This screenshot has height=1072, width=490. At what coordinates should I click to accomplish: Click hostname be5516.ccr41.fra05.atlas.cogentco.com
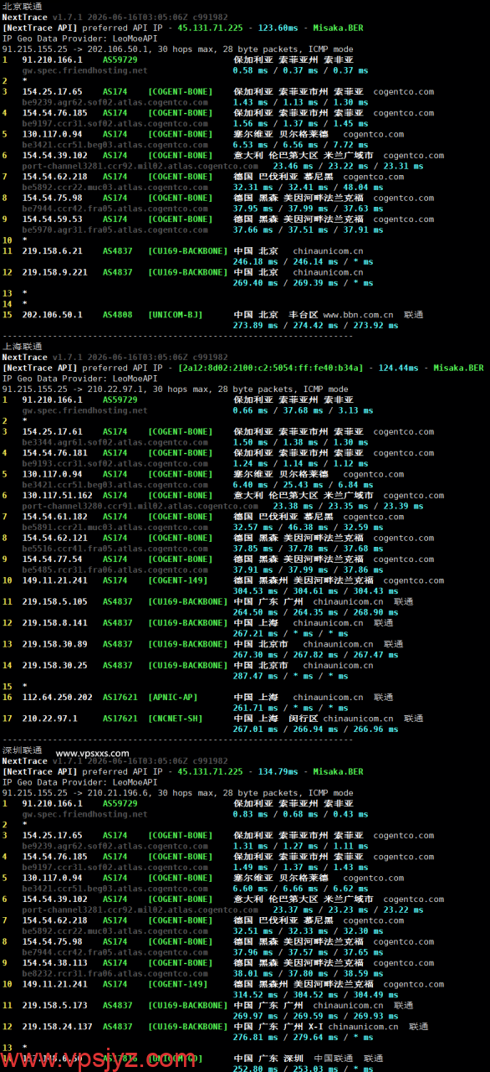tap(115, 549)
